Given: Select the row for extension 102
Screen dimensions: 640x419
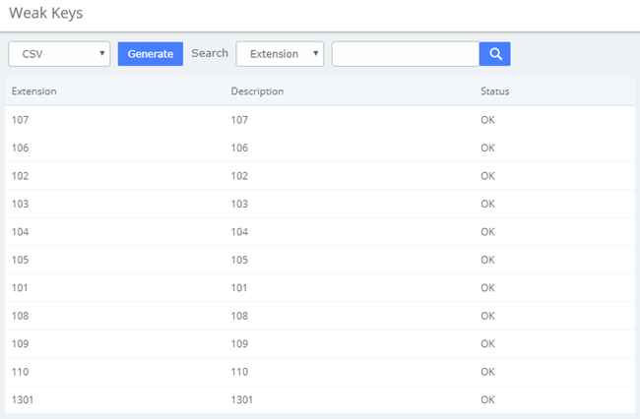Looking at the screenshot, I should pyautogui.click(x=320, y=176).
